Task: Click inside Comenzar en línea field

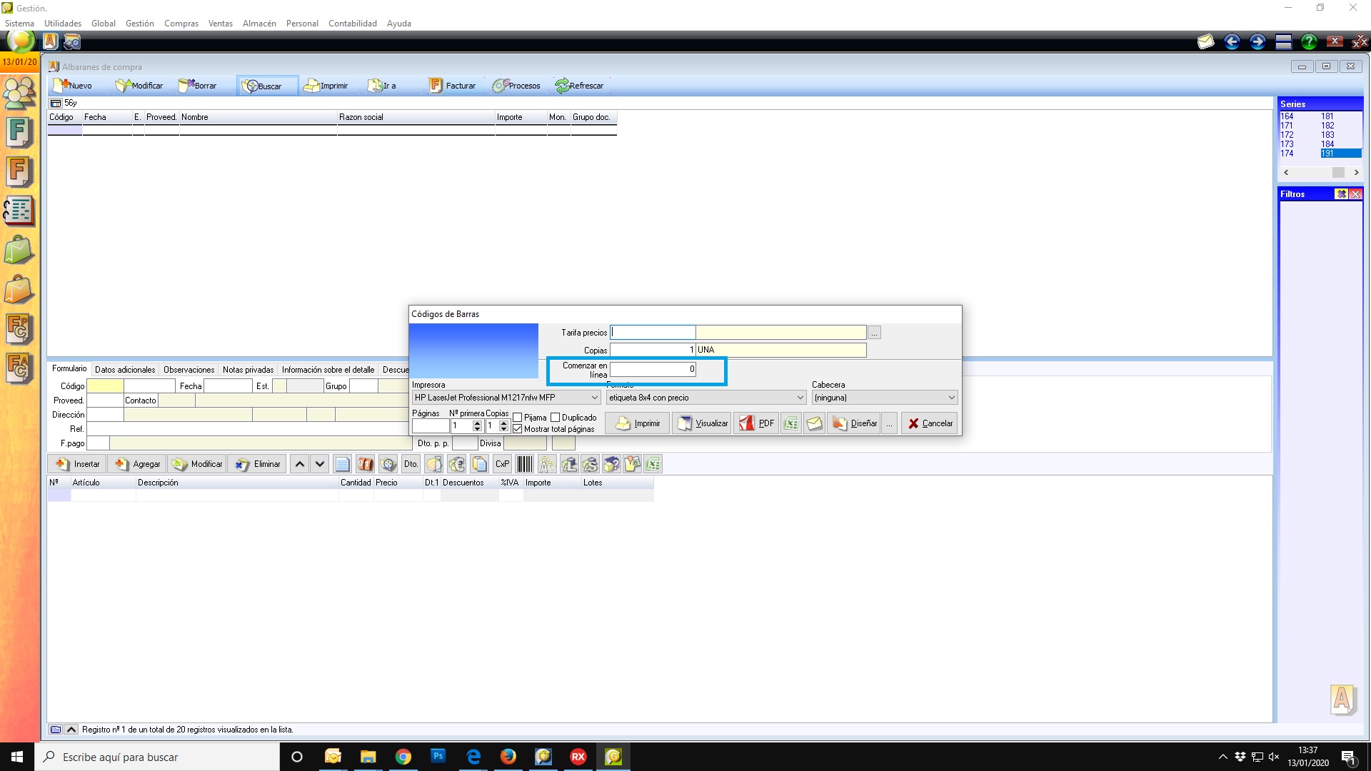Action: 653,369
